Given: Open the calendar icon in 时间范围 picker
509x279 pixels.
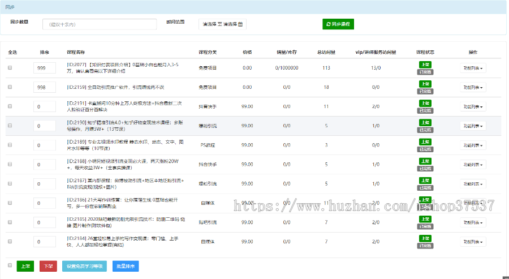Looking at the screenshot, I should click(x=240, y=24).
